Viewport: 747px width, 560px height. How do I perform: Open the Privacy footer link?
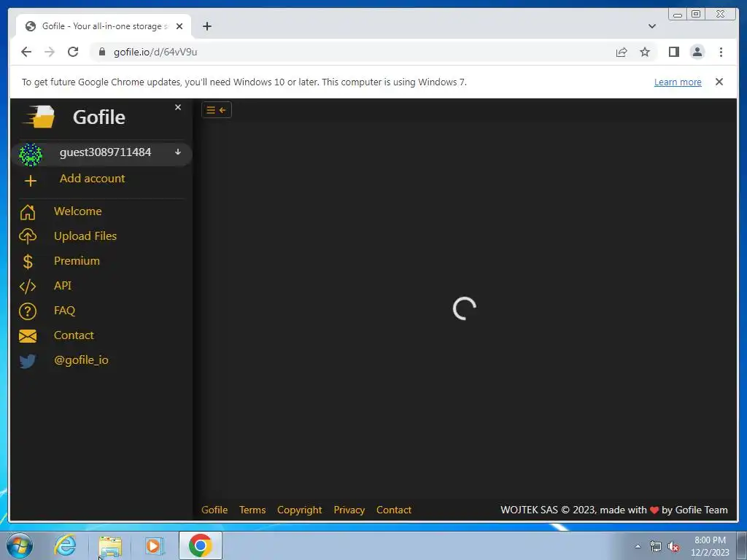tap(349, 510)
